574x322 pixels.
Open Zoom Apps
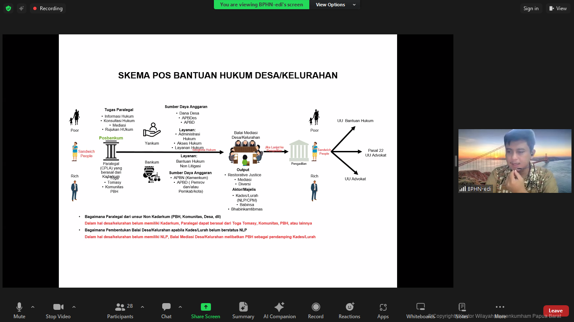point(382,310)
